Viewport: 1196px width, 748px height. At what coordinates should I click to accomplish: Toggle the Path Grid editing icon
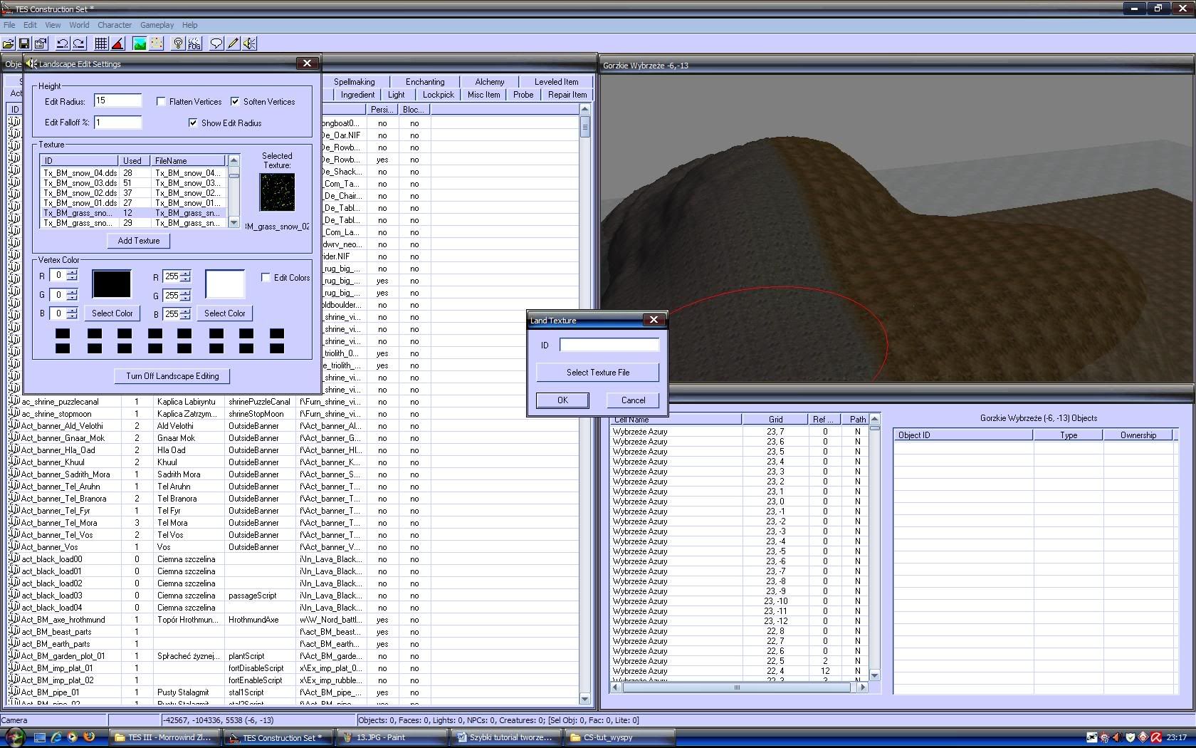[157, 43]
